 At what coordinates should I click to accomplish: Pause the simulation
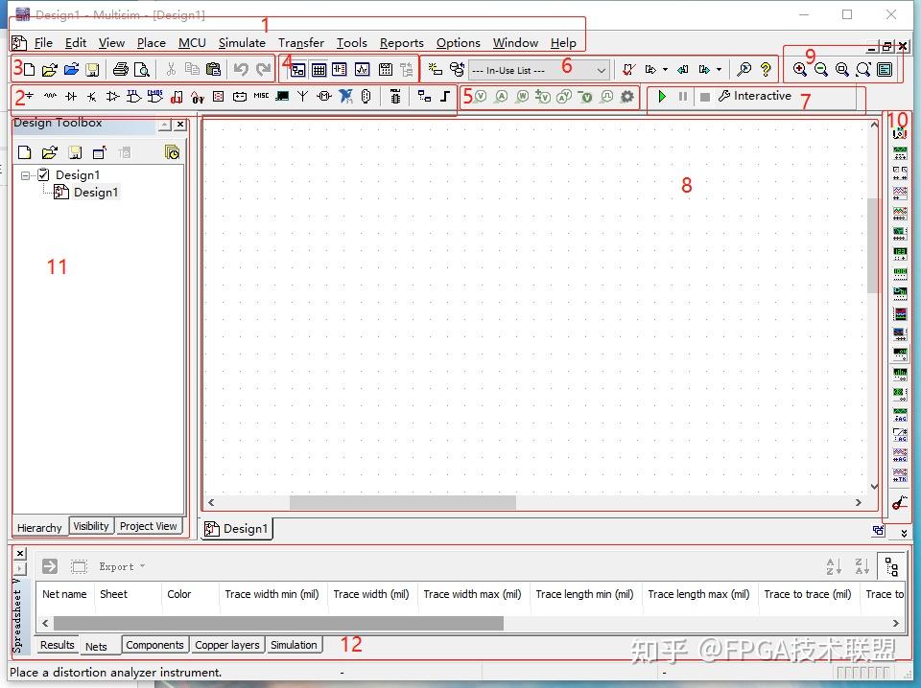(681, 96)
